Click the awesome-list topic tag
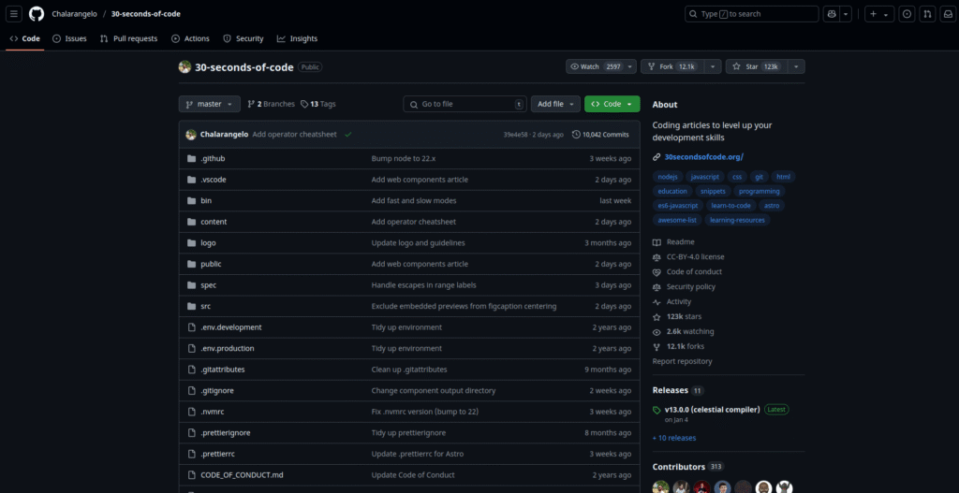959x493 pixels. (677, 220)
